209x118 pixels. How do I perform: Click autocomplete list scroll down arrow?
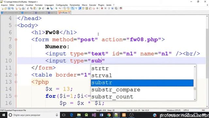[x=195, y=99]
